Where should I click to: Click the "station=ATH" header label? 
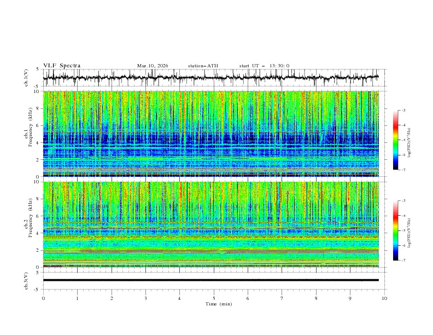[x=203, y=66]
